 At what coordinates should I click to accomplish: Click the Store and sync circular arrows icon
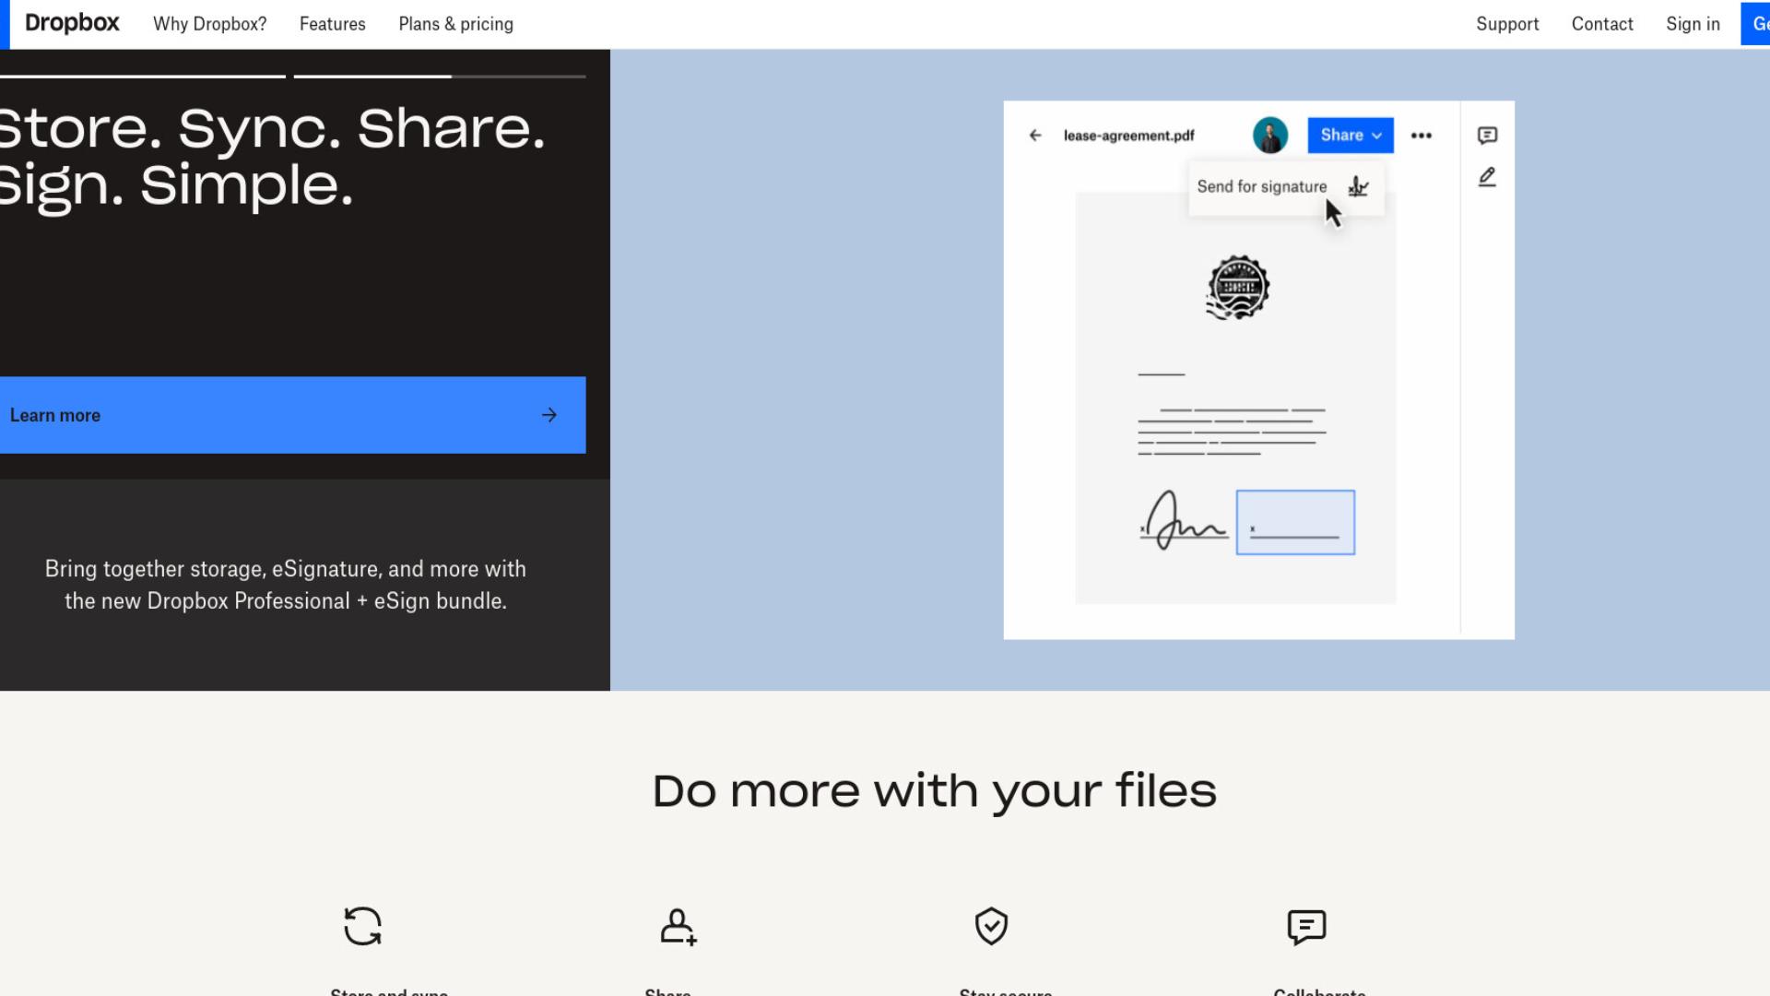(x=362, y=926)
